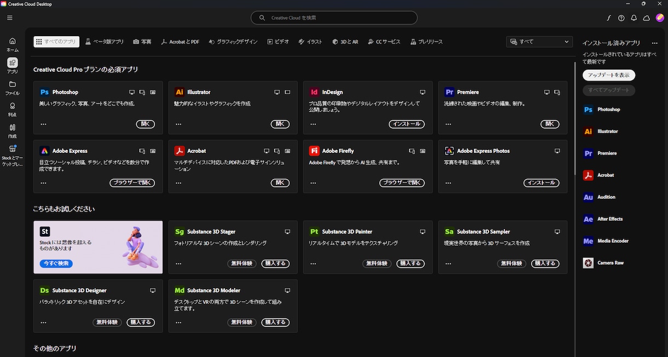Viewport: 668px width, 357px height.
Task: Switch to the イラスト tab
Action: click(310, 42)
